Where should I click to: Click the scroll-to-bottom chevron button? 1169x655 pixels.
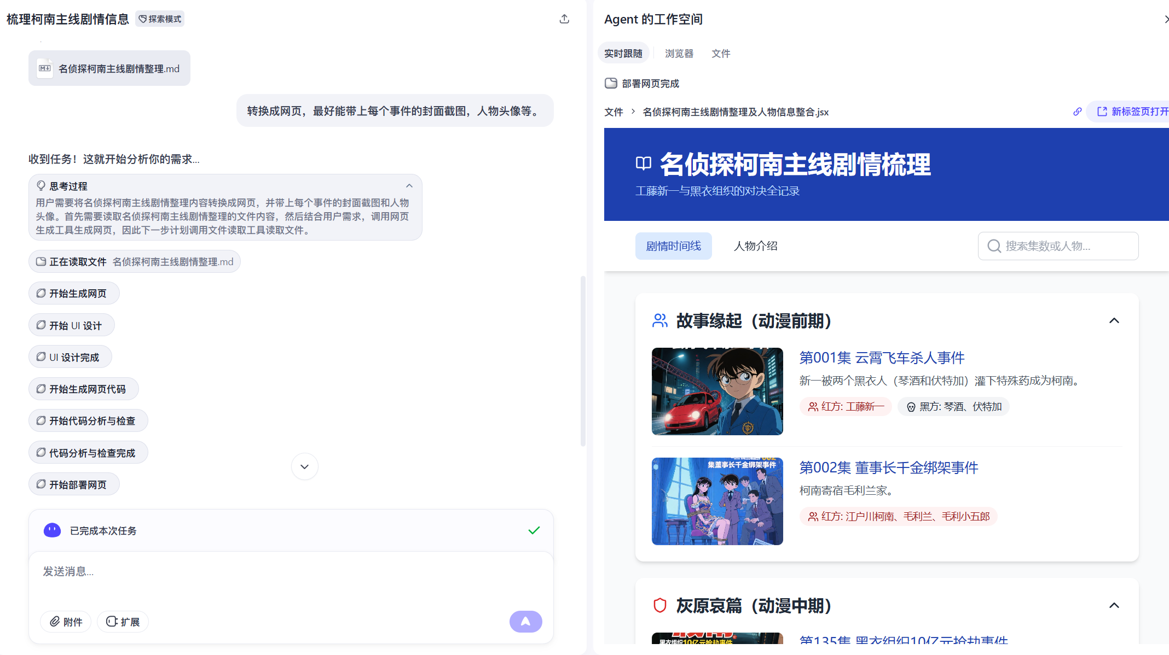click(x=305, y=466)
